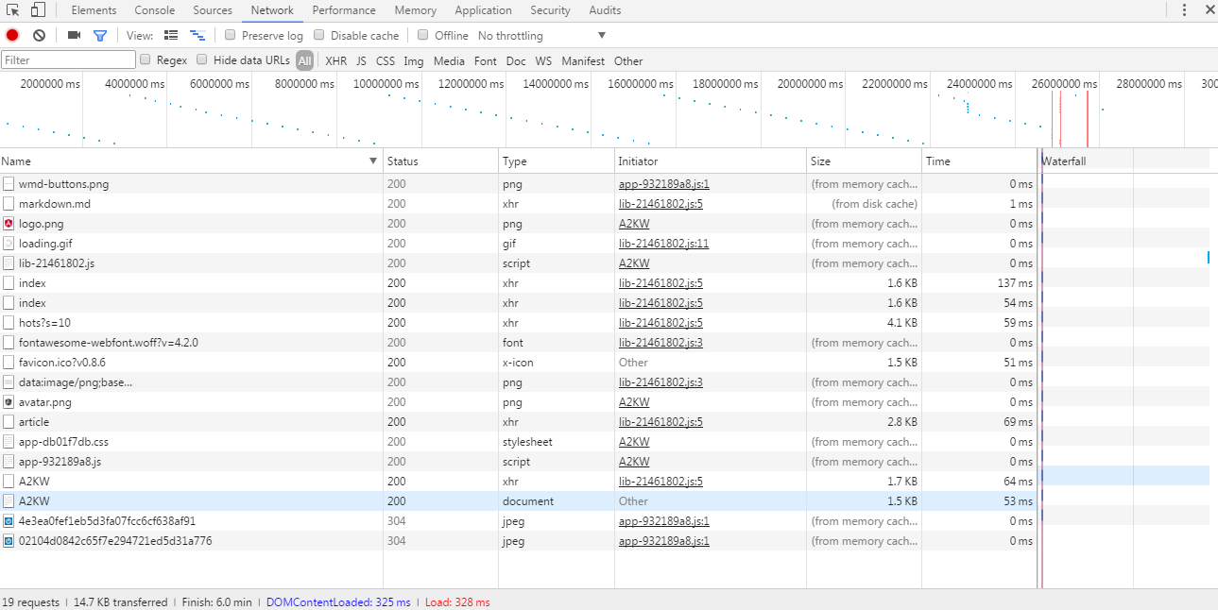Filter requests by XHR
The height and width of the screenshot is (610, 1218).
336,60
